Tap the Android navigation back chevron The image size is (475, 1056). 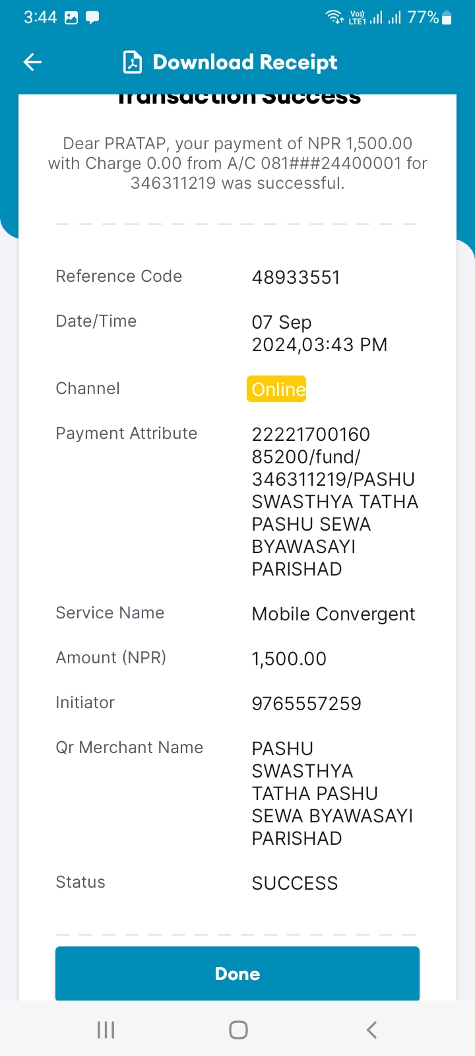click(x=371, y=1030)
